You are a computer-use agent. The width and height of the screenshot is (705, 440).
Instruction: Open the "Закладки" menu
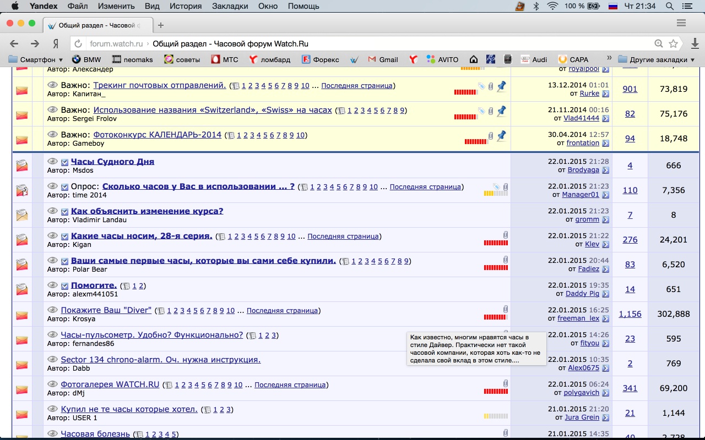tap(230, 6)
